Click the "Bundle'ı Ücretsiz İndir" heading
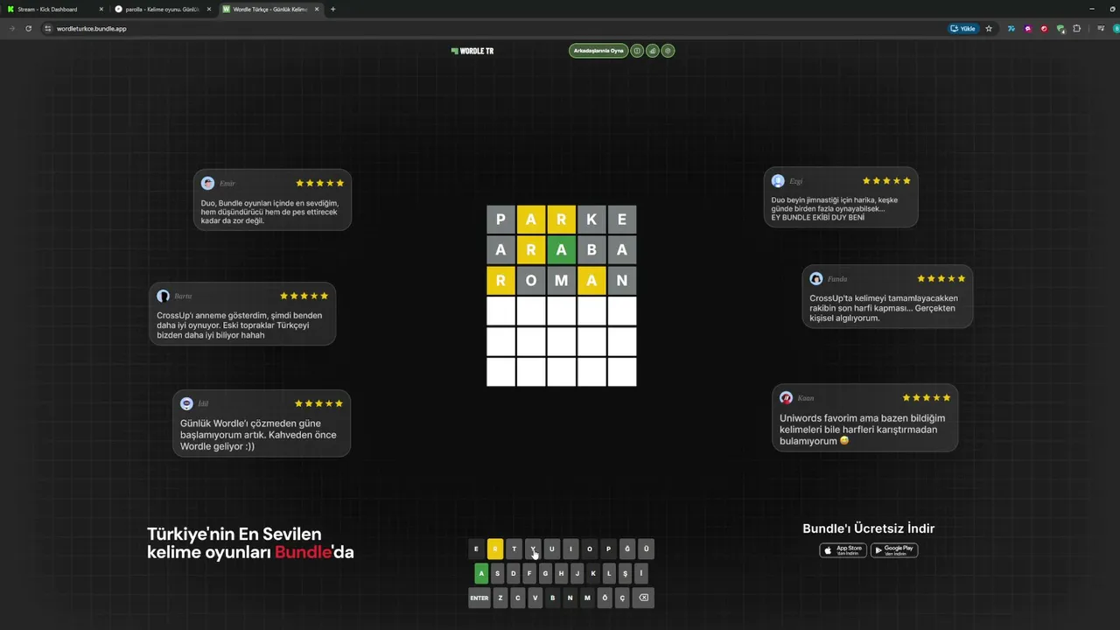 [869, 528]
